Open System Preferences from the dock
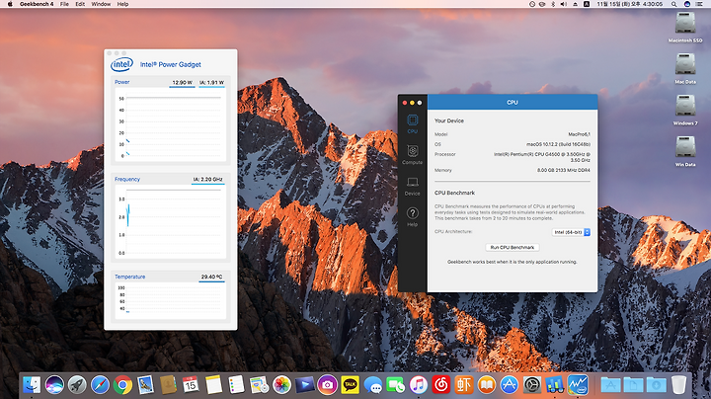 [532, 385]
